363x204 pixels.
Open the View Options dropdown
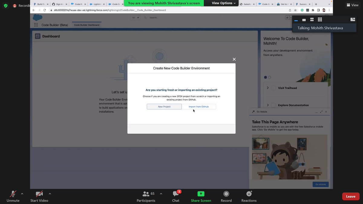(x=224, y=3)
